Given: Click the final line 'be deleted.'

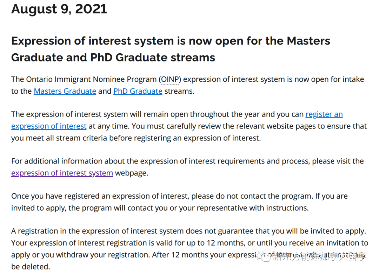Looking at the screenshot, I should tap(31, 266).
